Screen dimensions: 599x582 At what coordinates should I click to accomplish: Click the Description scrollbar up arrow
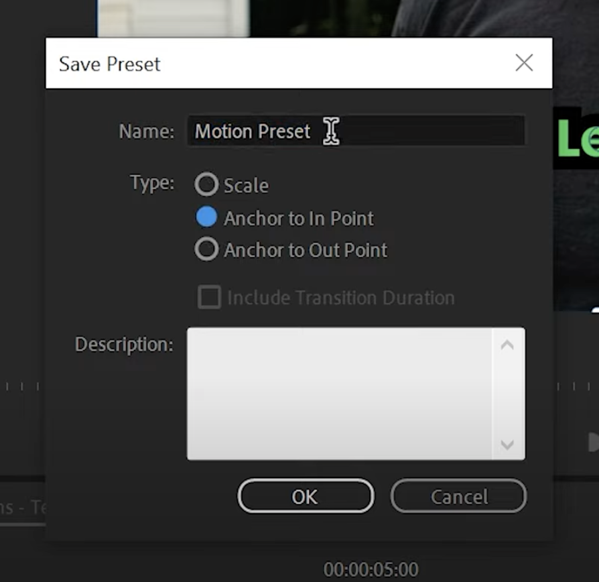508,343
